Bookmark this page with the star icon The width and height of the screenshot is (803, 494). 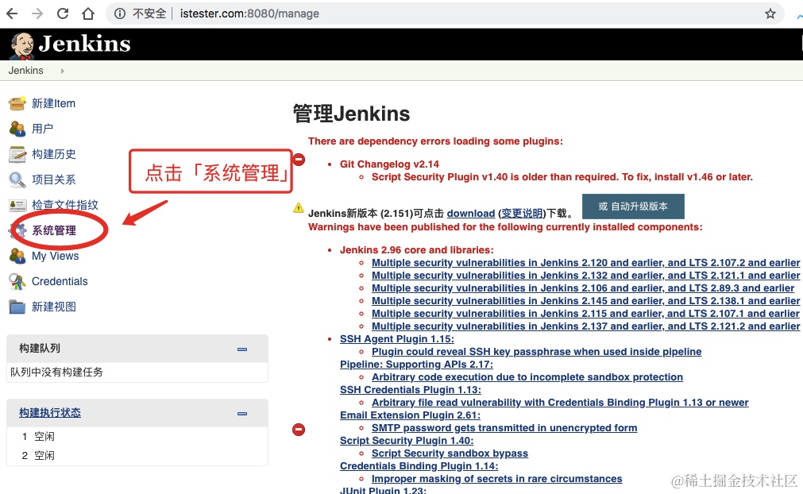click(x=770, y=14)
